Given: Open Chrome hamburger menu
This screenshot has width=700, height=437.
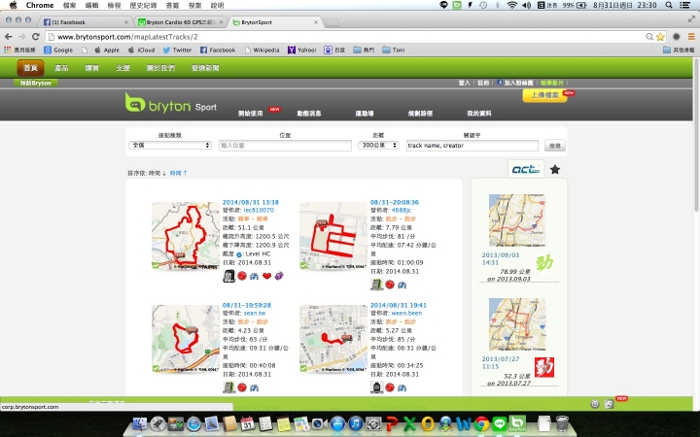Looking at the screenshot, I should point(691,37).
